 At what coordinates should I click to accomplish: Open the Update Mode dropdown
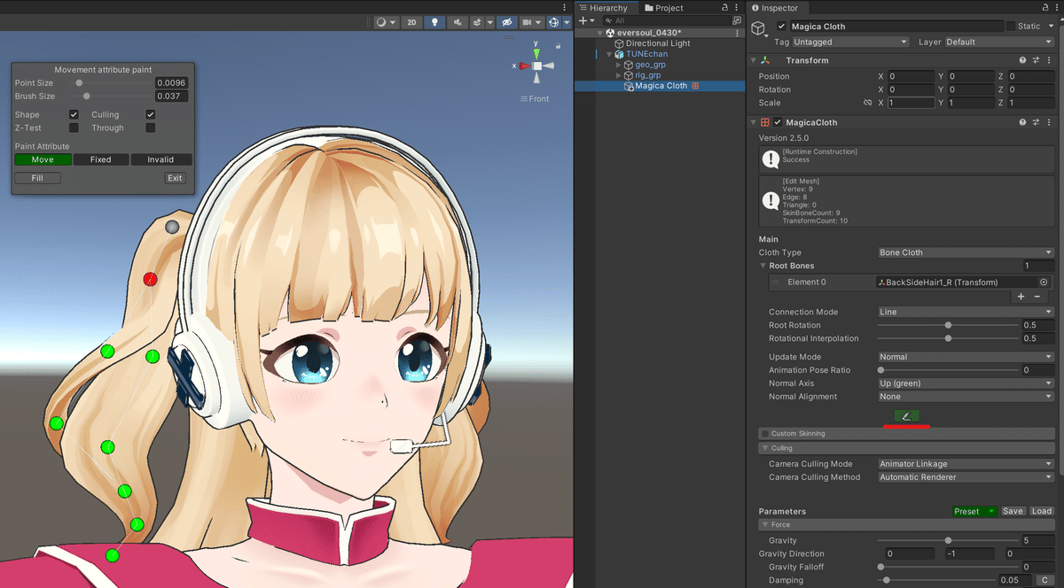966,357
